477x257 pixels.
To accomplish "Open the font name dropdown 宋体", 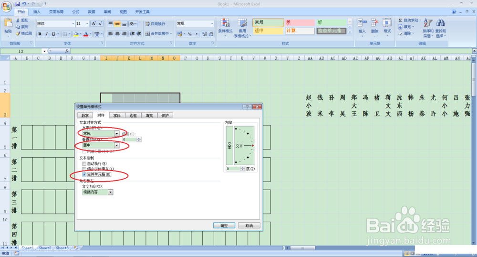I will click(x=73, y=23).
